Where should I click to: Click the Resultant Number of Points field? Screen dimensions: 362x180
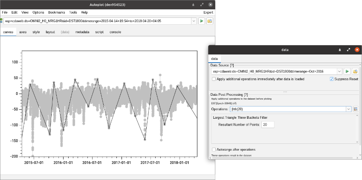pos(268,125)
